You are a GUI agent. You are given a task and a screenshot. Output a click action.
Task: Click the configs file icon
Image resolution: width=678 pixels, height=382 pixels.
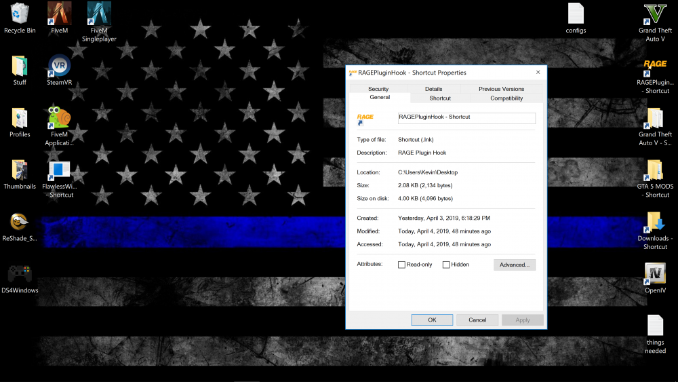576,14
